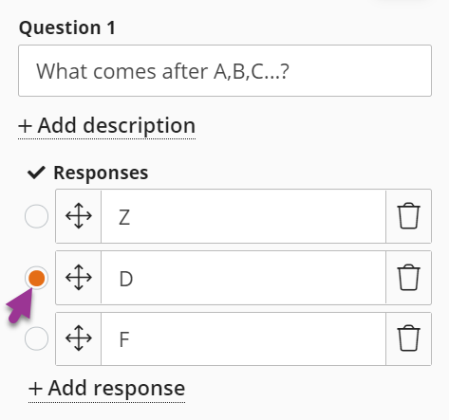
Task: Add a description to the question
Action: coord(107,125)
